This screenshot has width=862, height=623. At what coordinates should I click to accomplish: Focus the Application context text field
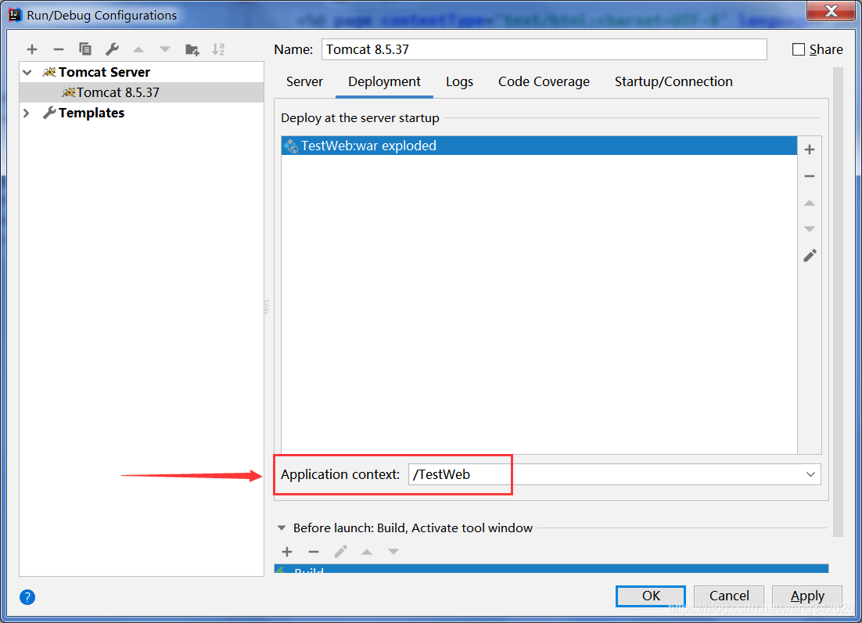pyautogui.click(x=605, y=474)
